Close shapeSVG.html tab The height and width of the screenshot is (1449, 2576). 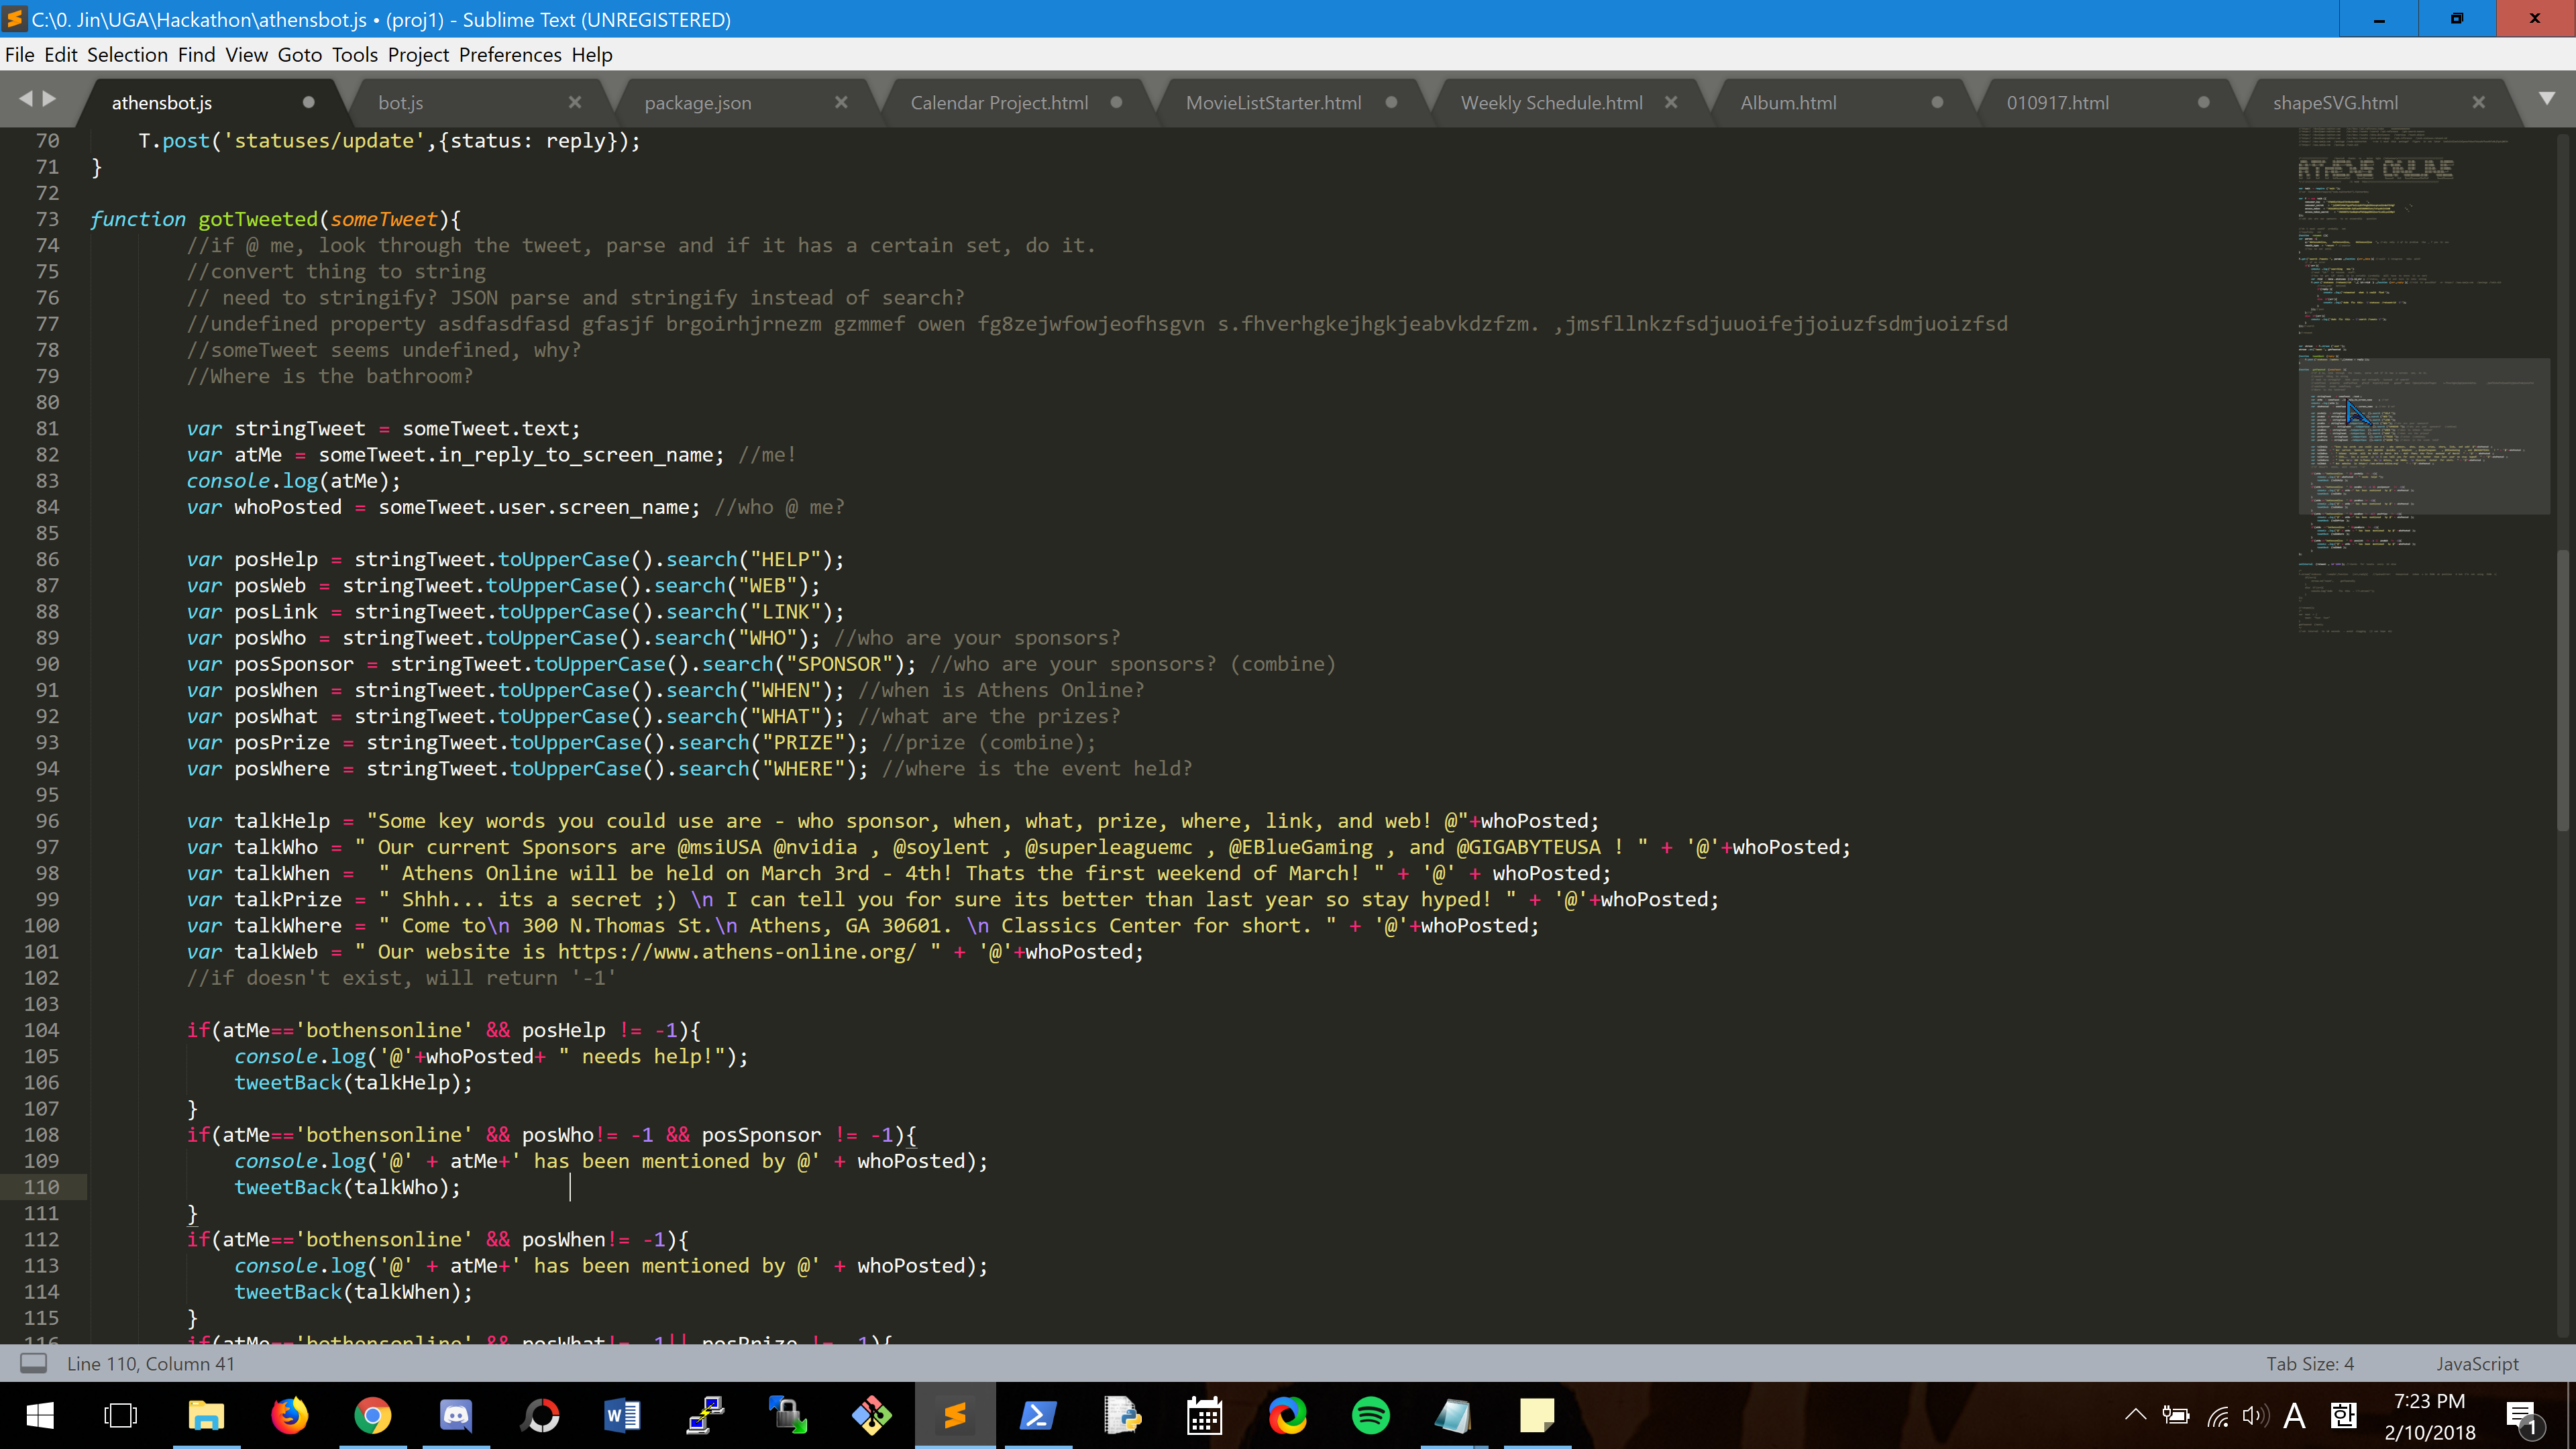[2478, 102]
